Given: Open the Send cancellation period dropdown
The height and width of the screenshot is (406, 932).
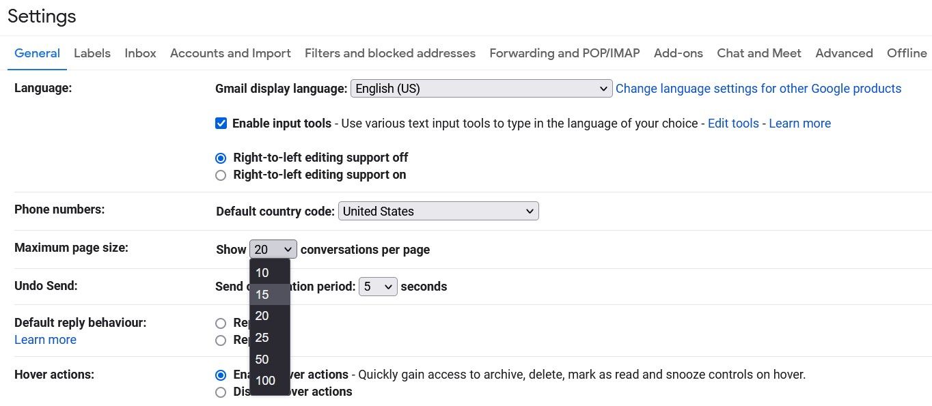Looking at the screenshot, I should tap(377, 286).
